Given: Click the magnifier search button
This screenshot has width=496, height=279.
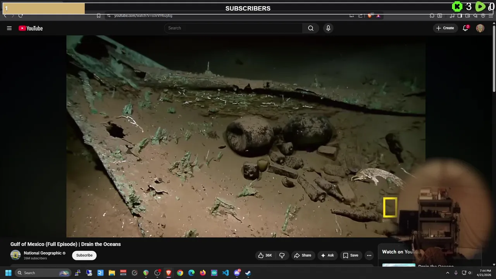Looking at the screenshot, I should pyautogui.click(x=311, y=28).
